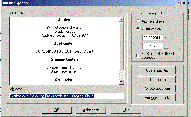Open the date dropdown showing 07.03.2011
191x117 pixels.
pos(166,38)
